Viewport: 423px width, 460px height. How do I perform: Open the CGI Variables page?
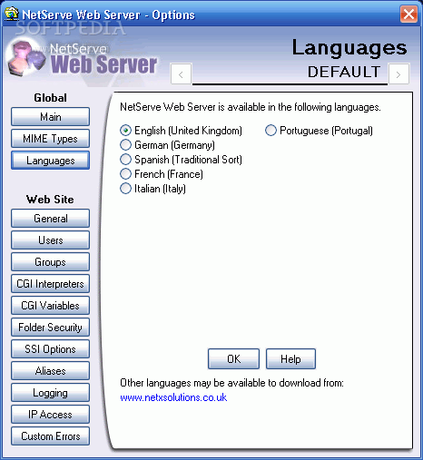point(50,306)
